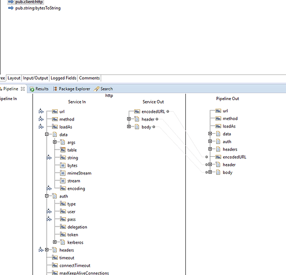Open the Results view icon

pyautogui.click(x=32, y=89)
